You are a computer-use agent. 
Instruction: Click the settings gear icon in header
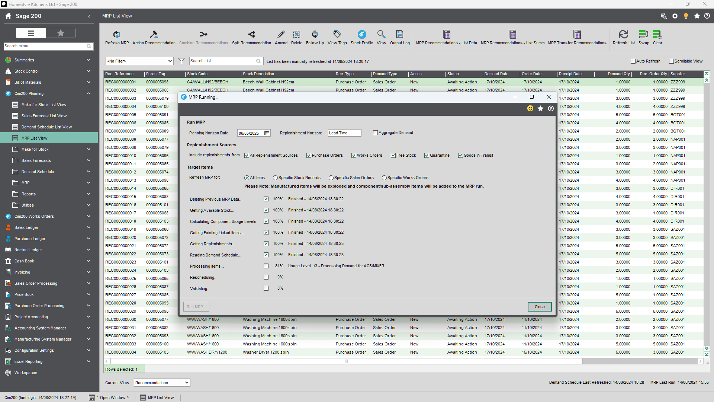[x=675, y=16]
